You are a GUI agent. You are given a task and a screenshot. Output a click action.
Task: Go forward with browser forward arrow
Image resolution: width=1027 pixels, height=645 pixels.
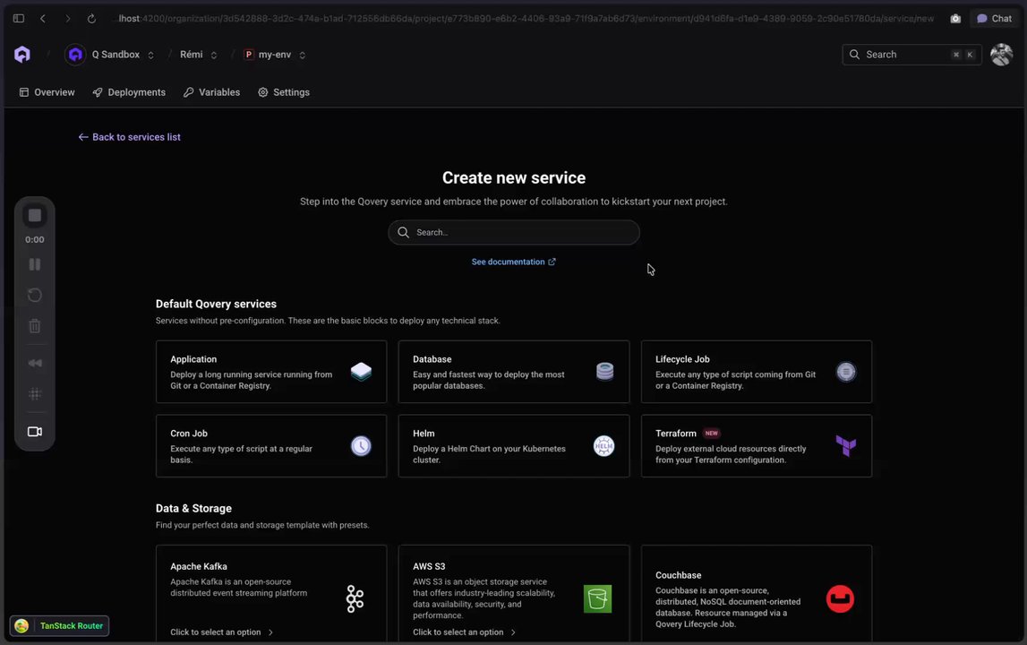67,18
